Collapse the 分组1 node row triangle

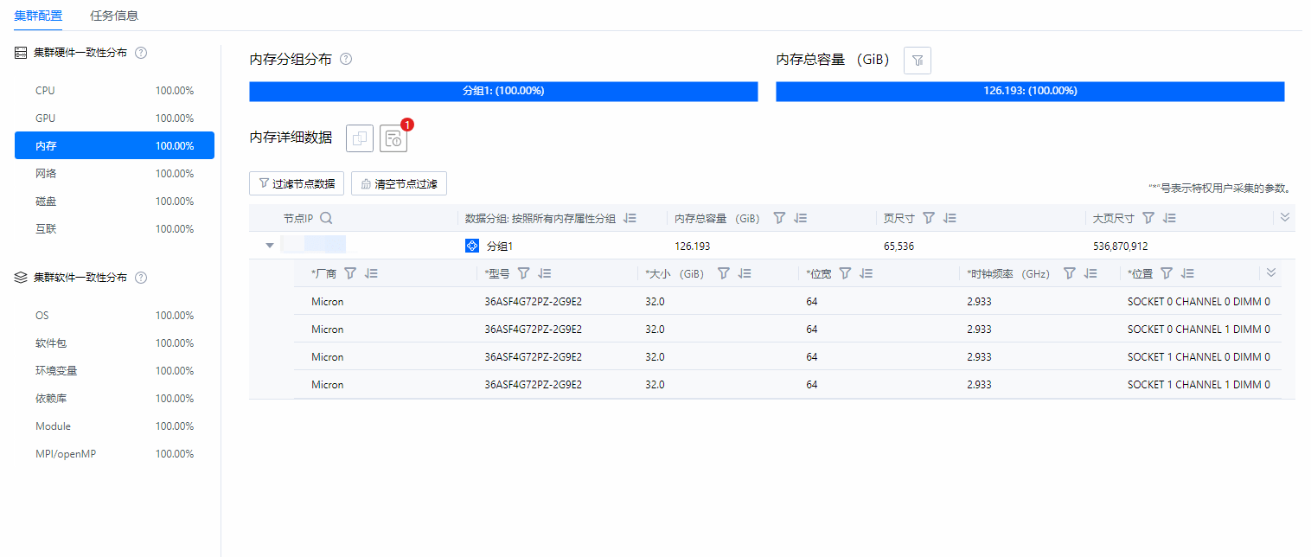click(270, 246)
